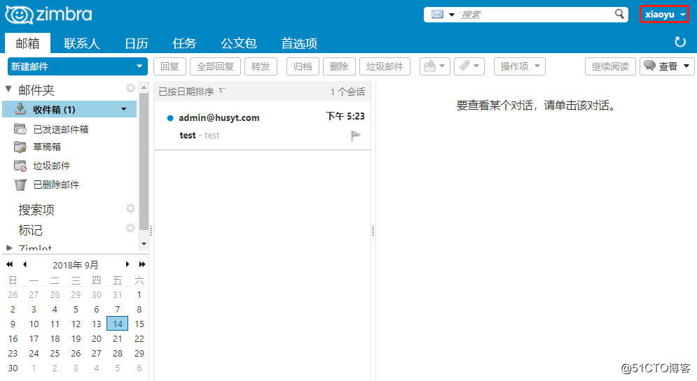Viewport: 697px width, 381px height.
Task: Go to next month in mini calendar
Action: click(x=127, y=264)
